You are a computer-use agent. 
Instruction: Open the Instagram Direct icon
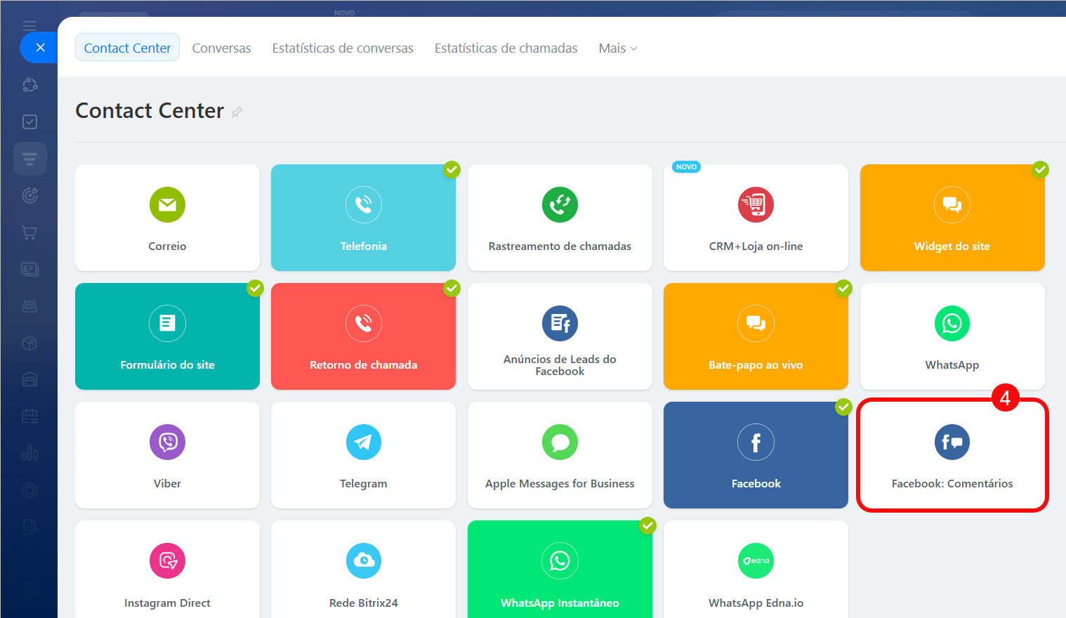pyautogui.click(x=167, y=560)
